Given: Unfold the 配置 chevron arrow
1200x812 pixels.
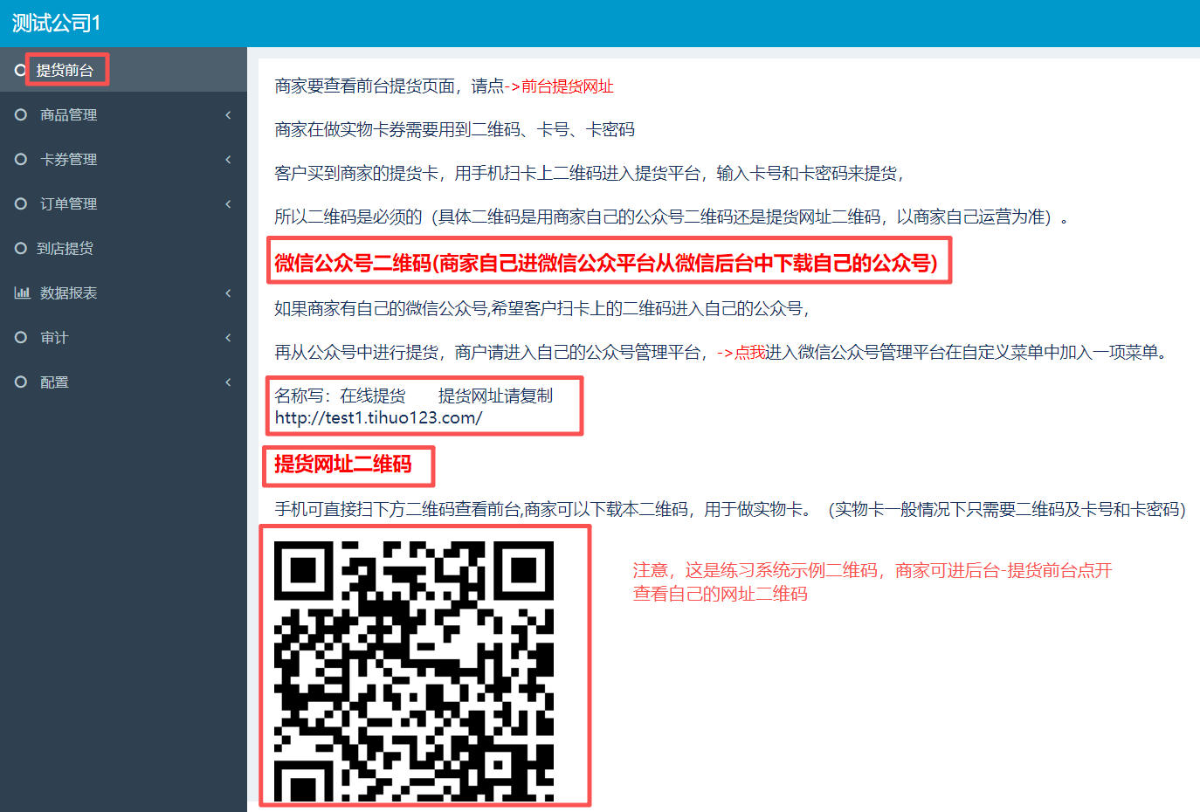Looking at the screenshot, I should [x=228, y=382].
